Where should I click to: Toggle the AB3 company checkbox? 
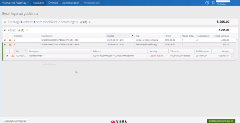pyautogui.click(x=5, y=30)
